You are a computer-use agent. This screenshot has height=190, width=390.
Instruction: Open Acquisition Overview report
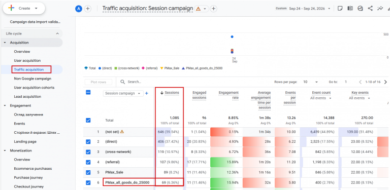[x=22, y=52]
